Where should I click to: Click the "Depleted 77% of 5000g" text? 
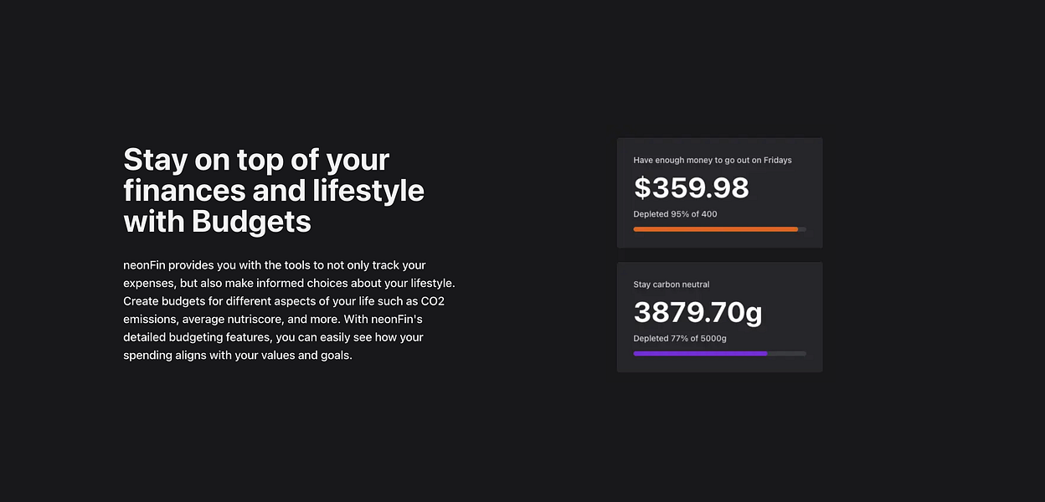tap(680, 339)
